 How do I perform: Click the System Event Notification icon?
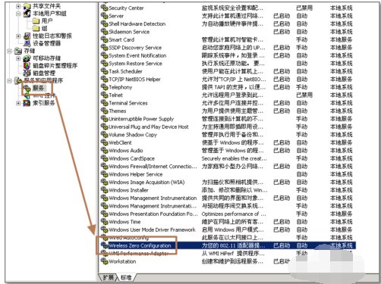(x=104, y=55)
